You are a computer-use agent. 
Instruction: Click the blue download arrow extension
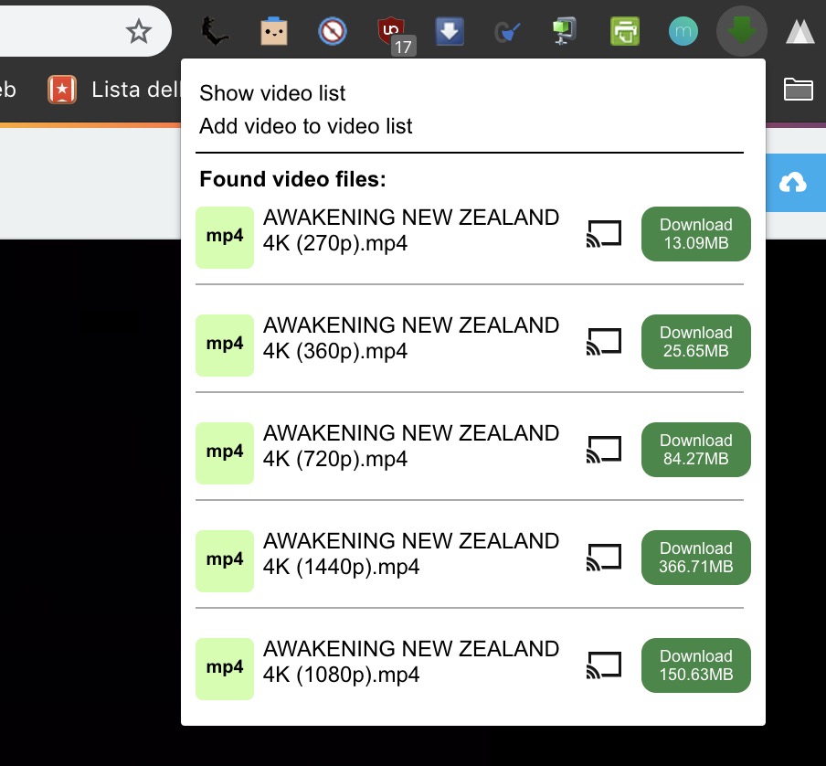tap(449, 32)
